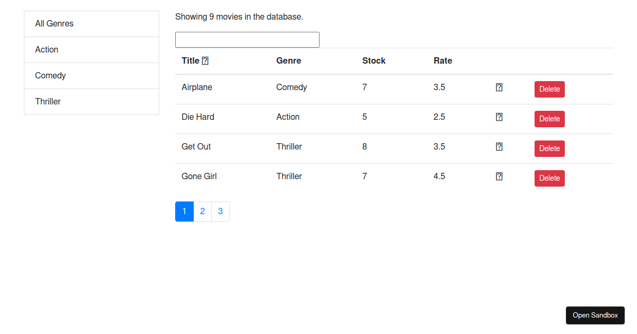637x334 pixels.
Task: Click stock value 5 in Die Hard row
Action: (x=365, y=117)
